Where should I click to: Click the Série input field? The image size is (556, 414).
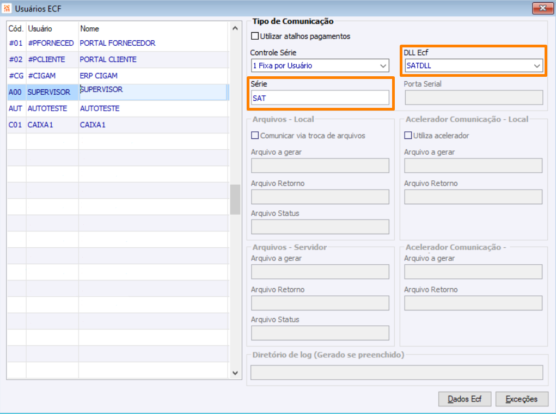click(x=320, y=98)
